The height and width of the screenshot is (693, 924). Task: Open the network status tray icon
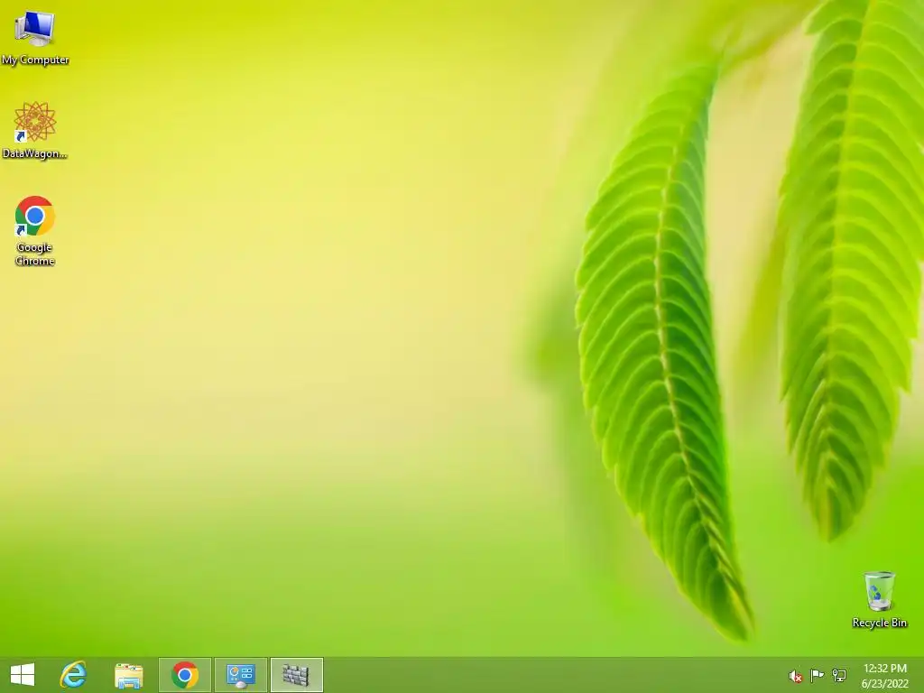[838, 676]
